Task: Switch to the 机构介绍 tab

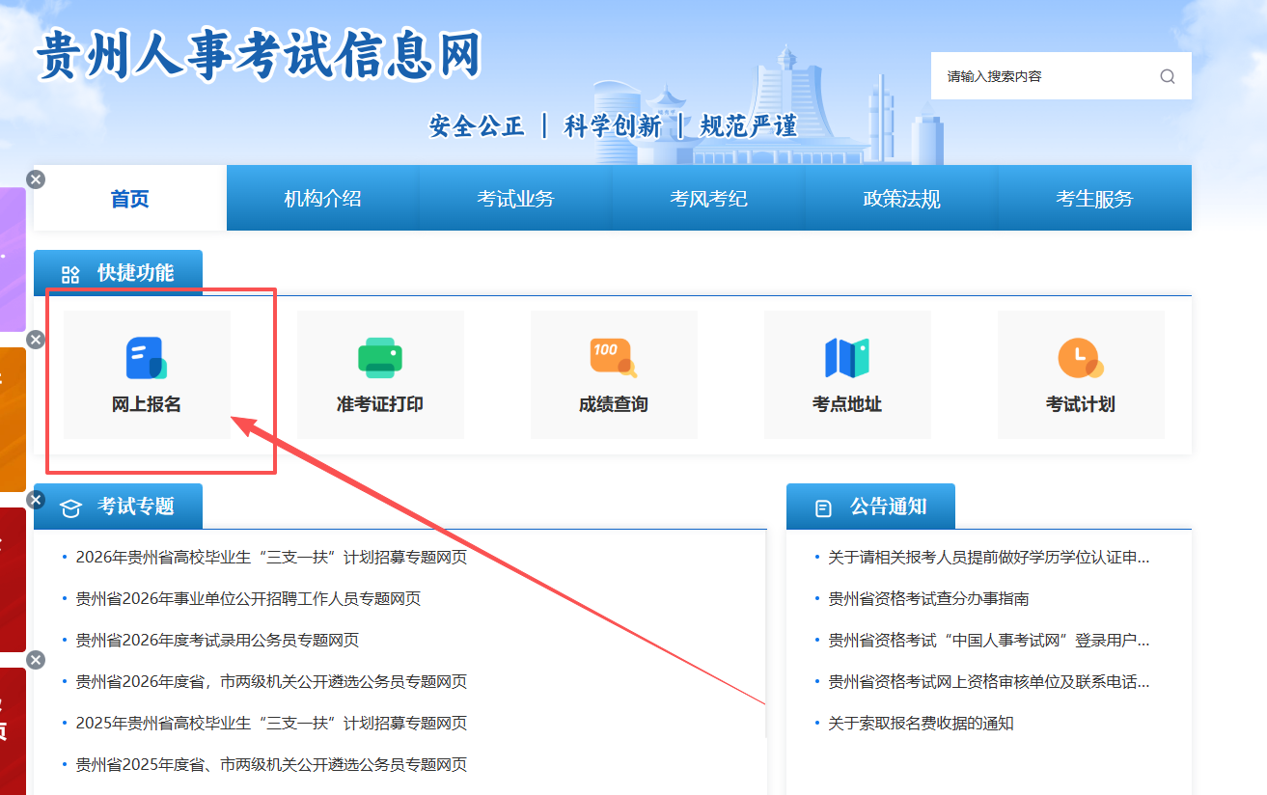Action: point(322,199)
